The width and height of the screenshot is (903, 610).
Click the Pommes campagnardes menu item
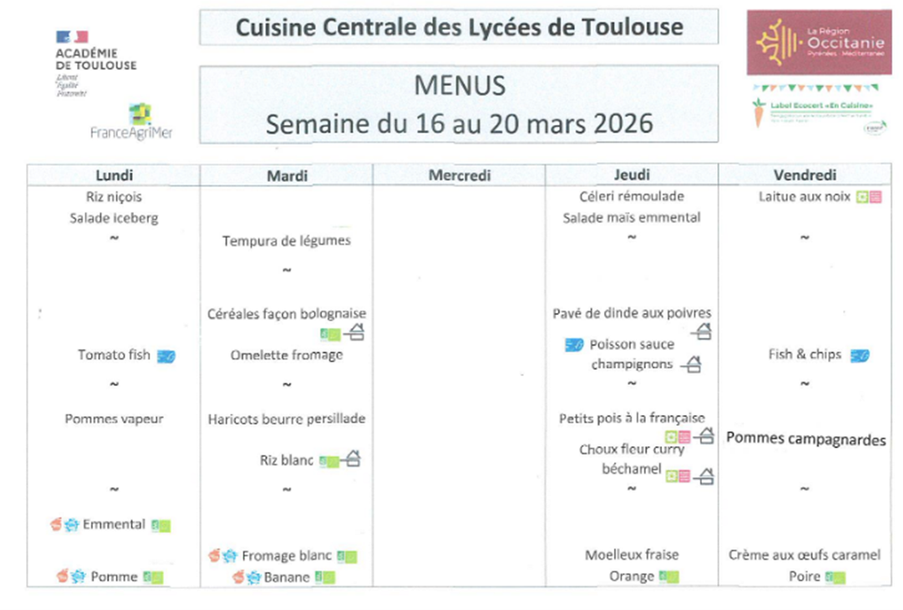805,439
